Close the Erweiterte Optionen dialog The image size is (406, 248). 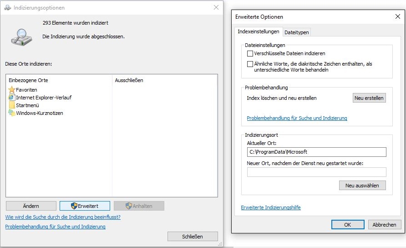click(x=398, y=16)
